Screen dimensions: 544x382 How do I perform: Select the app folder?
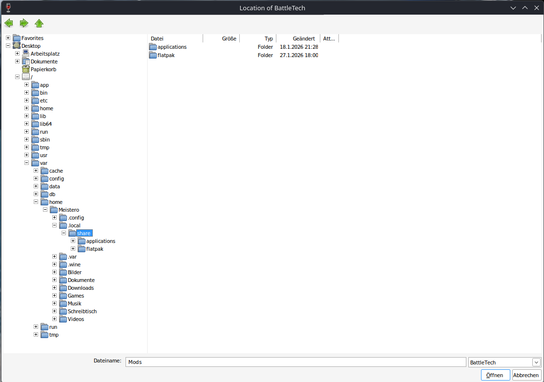click(44, 85)
